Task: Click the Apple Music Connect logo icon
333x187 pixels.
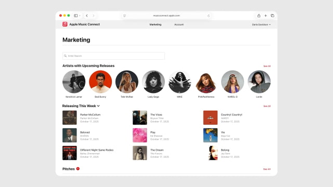Action: point(65,24)
